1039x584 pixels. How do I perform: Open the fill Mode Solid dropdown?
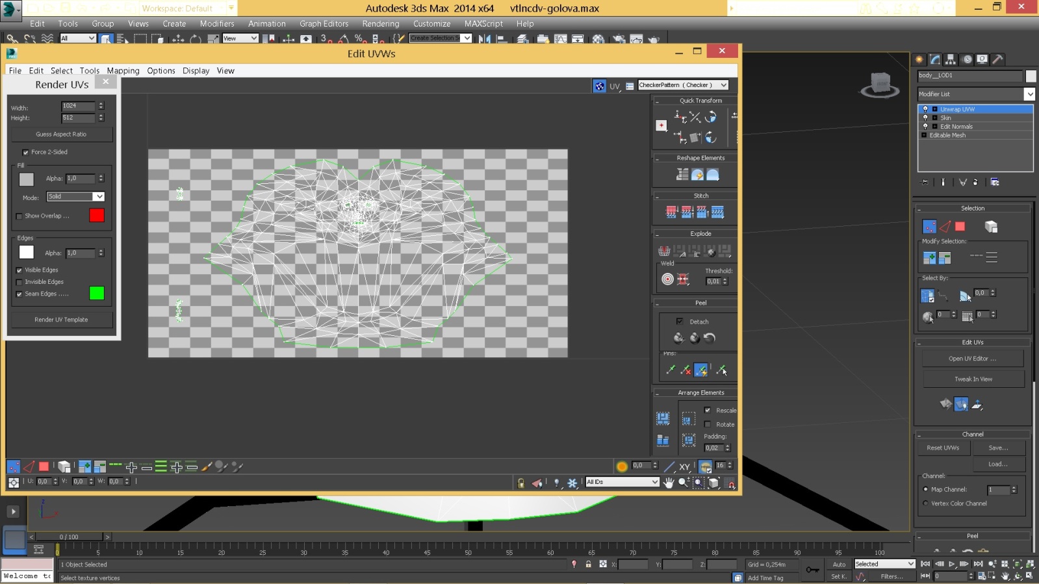click(75, 197)
